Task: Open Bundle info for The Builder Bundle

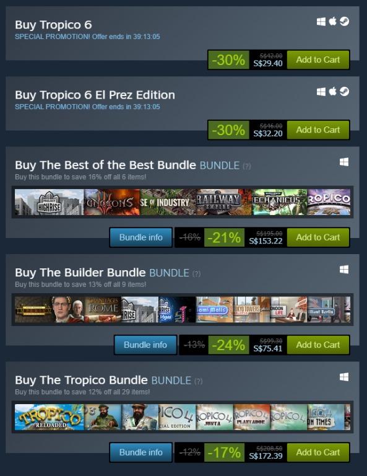Action: tap(145, 345)
